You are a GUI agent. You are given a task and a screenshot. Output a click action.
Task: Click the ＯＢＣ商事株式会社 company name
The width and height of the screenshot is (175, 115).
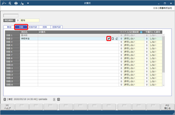tap(163, 8)
